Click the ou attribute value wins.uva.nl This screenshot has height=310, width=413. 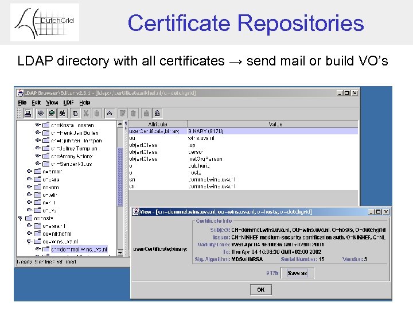[201, 138]
